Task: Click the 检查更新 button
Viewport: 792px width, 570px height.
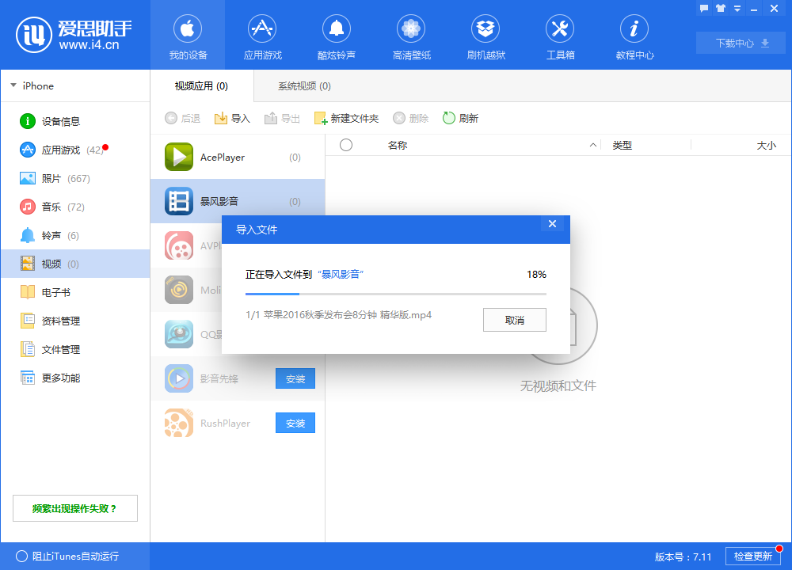Action: [753, 556]
